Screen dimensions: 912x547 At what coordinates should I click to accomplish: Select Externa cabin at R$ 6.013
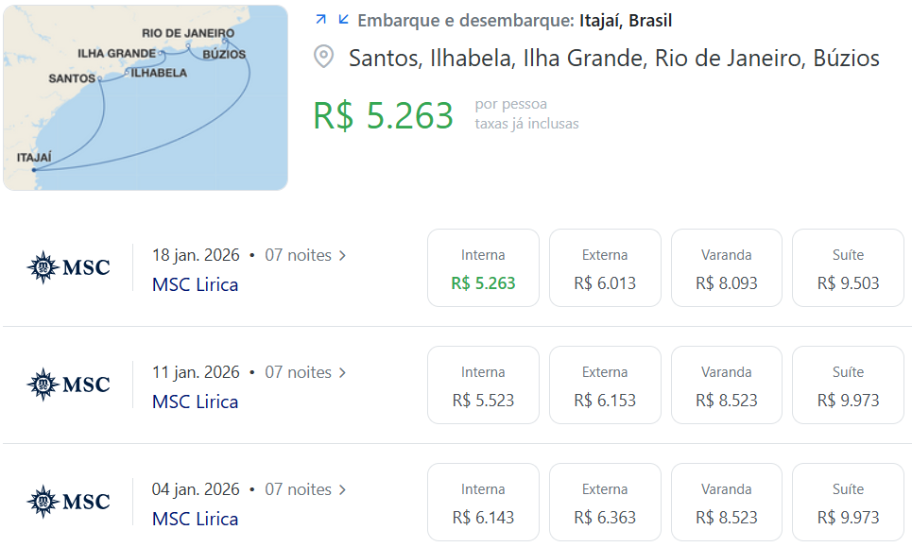pyautogui.click(x=605, y=268)
